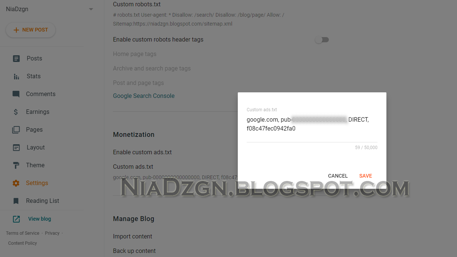
Task: Expand the NiaDzgn blog selector dropdown
Action: click(x=91, y=9)
